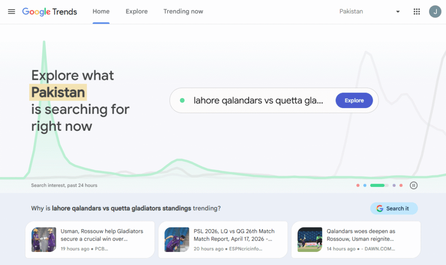Click the Search it button
This screenshot has width=446, height=265.
click(x=394, y=209)
